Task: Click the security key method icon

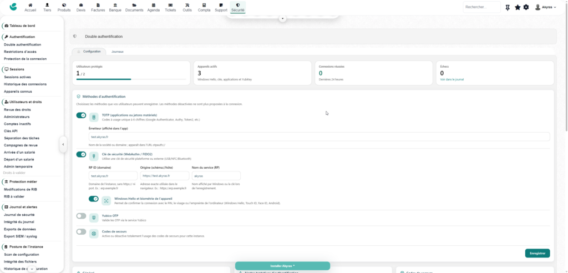Action: (94, 156)
